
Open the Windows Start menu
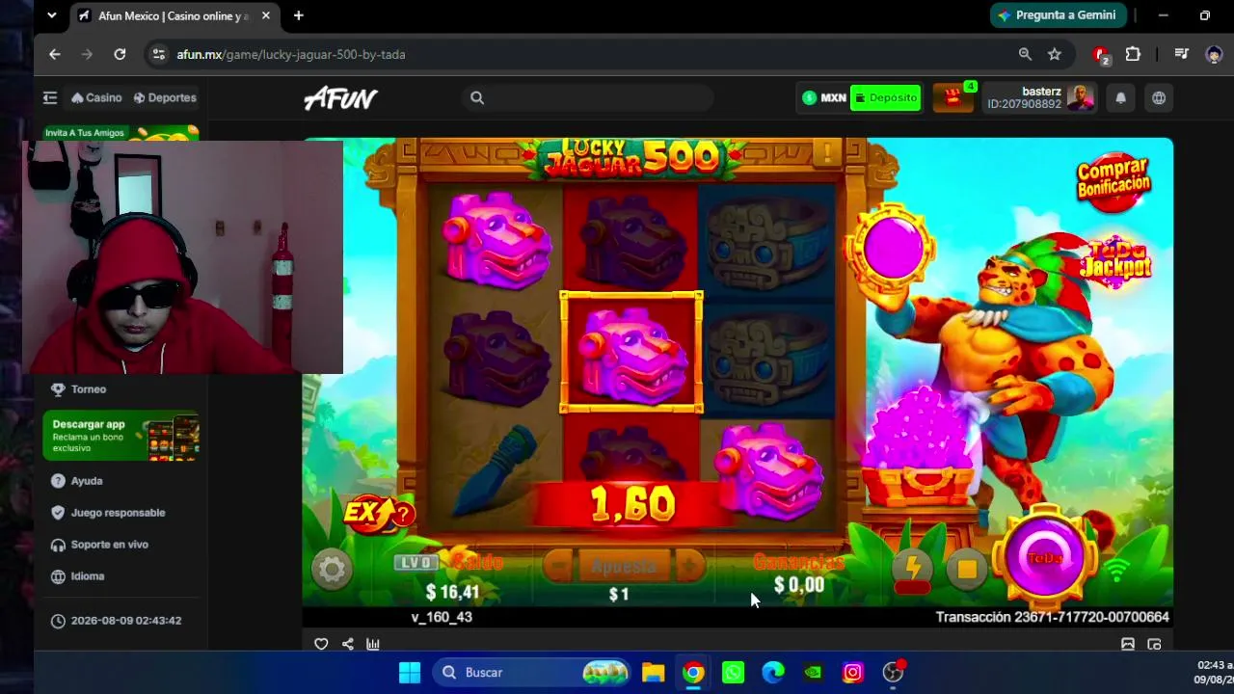coord(410,672)
